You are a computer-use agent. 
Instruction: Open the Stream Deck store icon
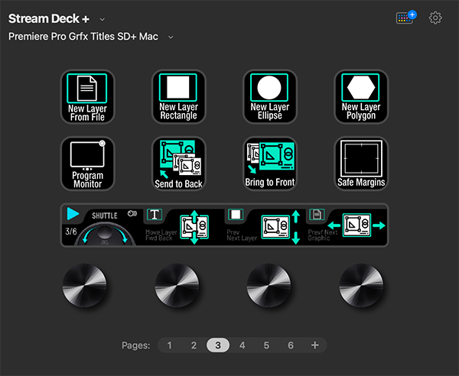[406, 18]
